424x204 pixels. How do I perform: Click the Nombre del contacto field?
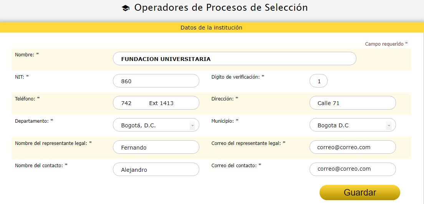click(x=156, y=169)
